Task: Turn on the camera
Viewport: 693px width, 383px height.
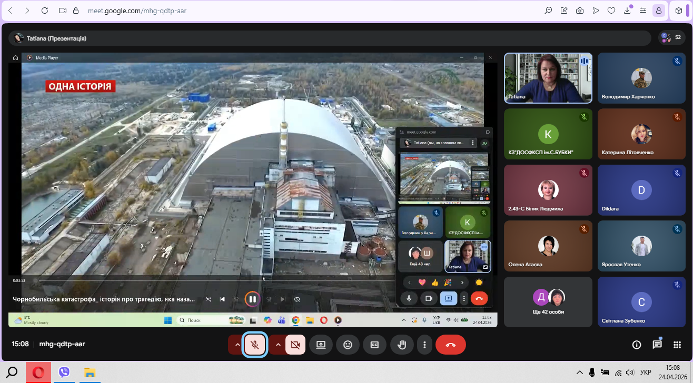Action: (x=295, y=345)
